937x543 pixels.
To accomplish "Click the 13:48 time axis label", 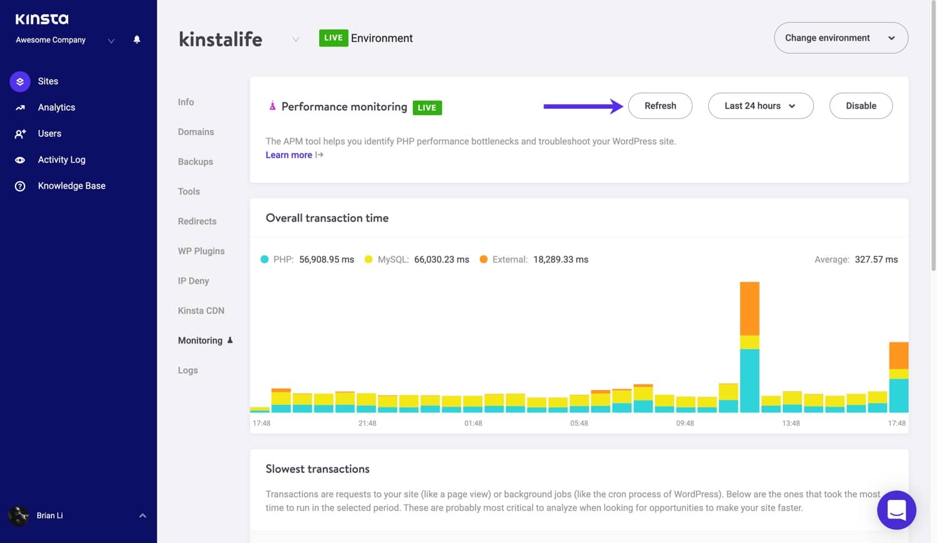I will click(x=791, y=424).
